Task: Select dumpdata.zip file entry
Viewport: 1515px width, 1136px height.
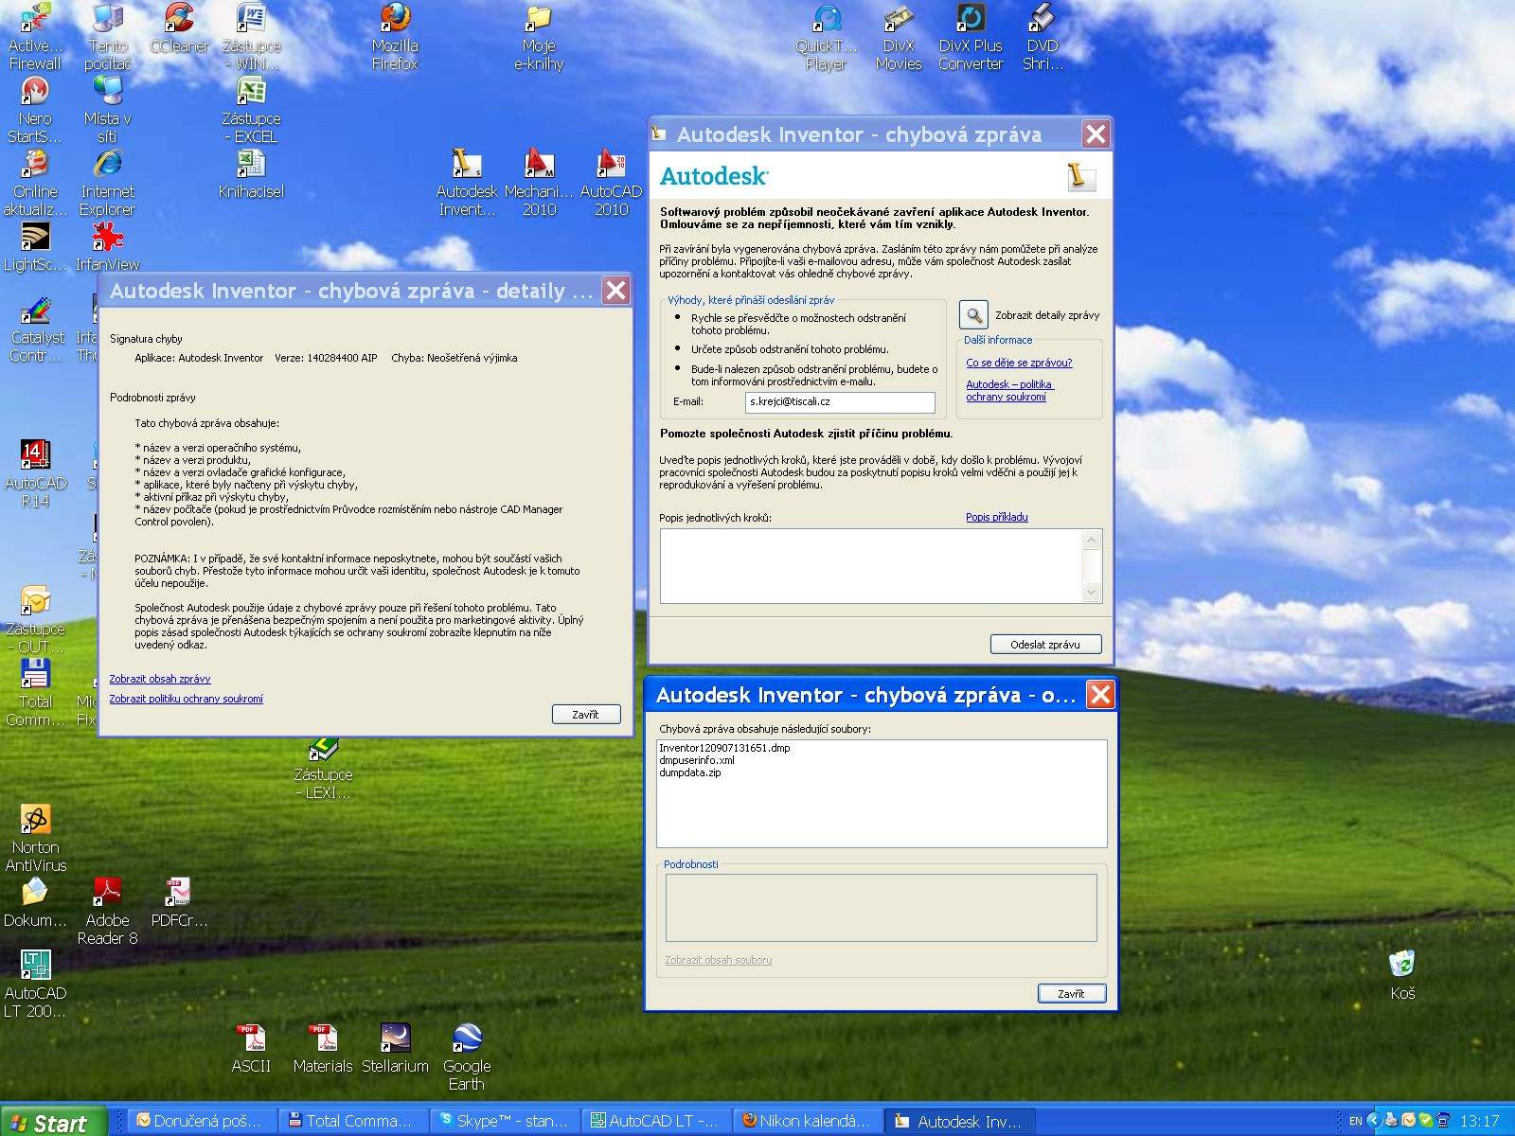Action: 690,772
